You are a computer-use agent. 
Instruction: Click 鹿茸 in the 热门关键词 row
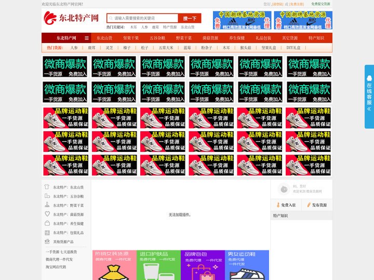(155, 27)
